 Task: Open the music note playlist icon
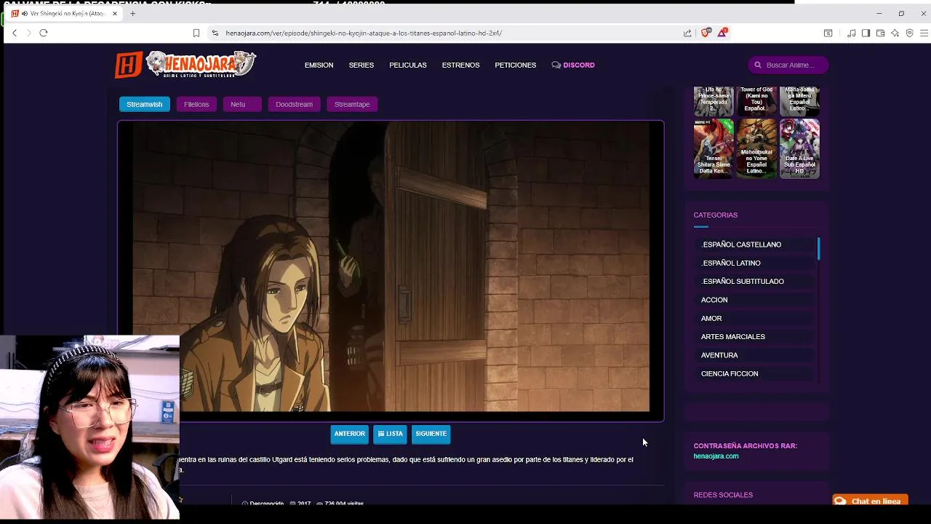tap(851, 33)
